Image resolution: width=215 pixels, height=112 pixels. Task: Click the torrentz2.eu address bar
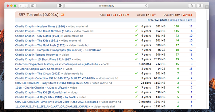[x=107, y=6]
